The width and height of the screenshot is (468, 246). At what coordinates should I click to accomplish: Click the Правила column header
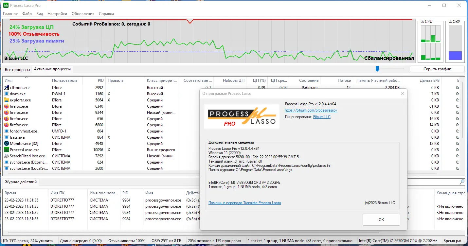(125, 80)
